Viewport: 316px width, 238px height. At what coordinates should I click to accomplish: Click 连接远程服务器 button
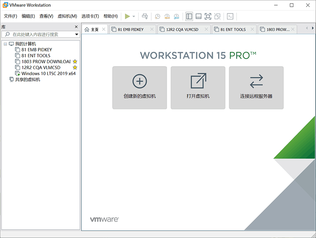tap(256, 87)
